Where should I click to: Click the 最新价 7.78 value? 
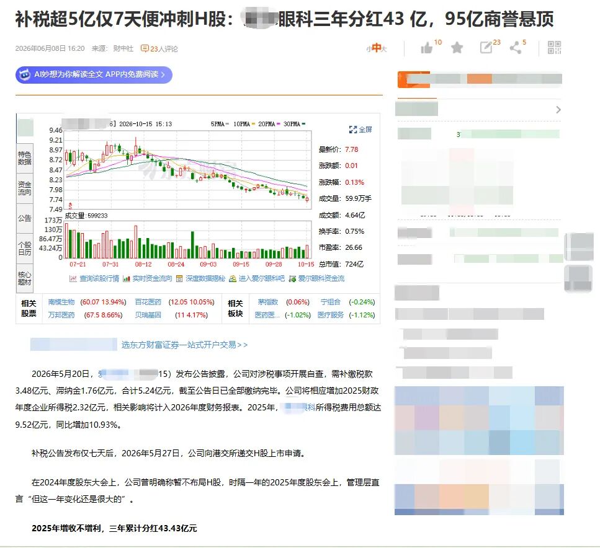click(352, 149)
